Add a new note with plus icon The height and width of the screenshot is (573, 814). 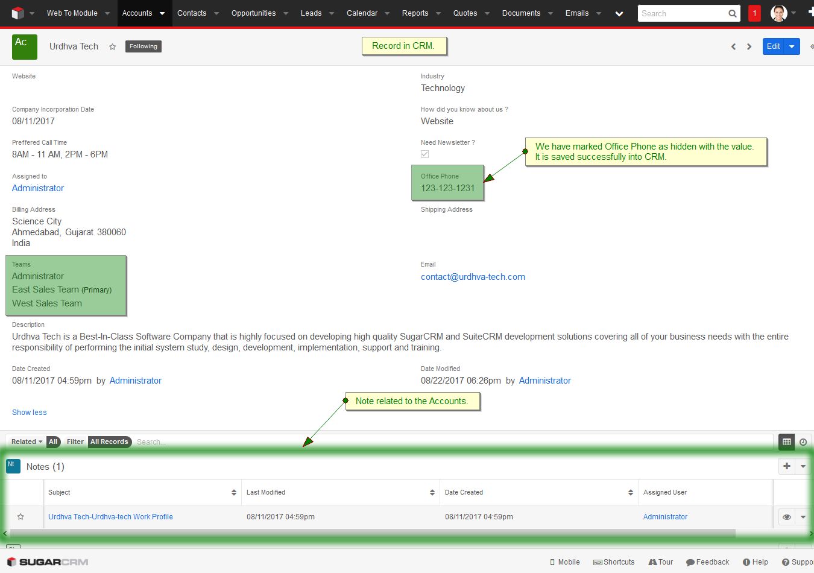787,466
